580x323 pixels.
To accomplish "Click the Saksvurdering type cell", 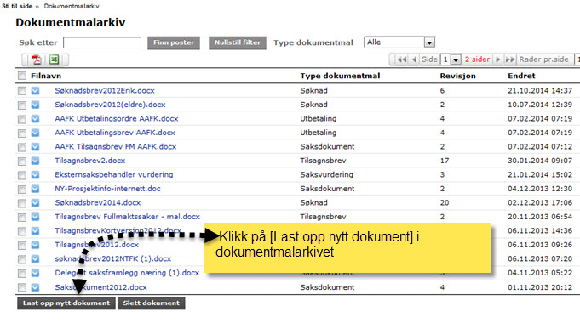I will (326, 174).
